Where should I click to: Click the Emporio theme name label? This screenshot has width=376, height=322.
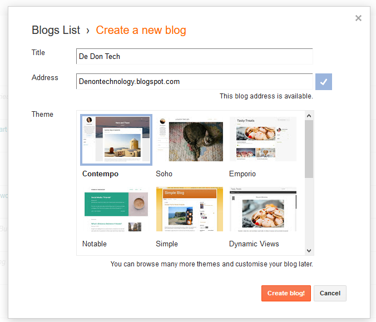[243, 174]
